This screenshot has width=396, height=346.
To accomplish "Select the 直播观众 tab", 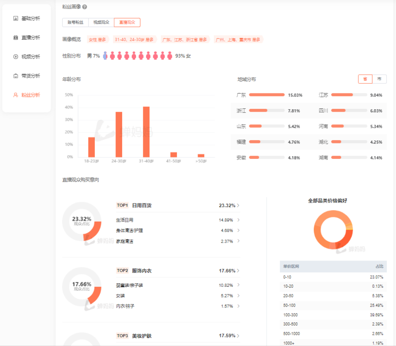I will pos(127,22).
